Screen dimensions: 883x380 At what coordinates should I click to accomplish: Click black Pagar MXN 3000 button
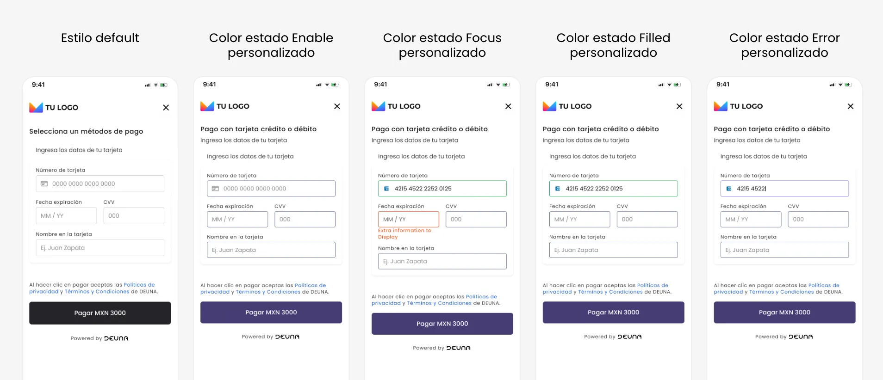coord(100,313)
